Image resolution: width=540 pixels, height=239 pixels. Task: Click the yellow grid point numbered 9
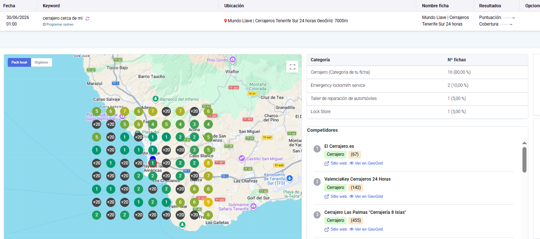pos(208,202)
